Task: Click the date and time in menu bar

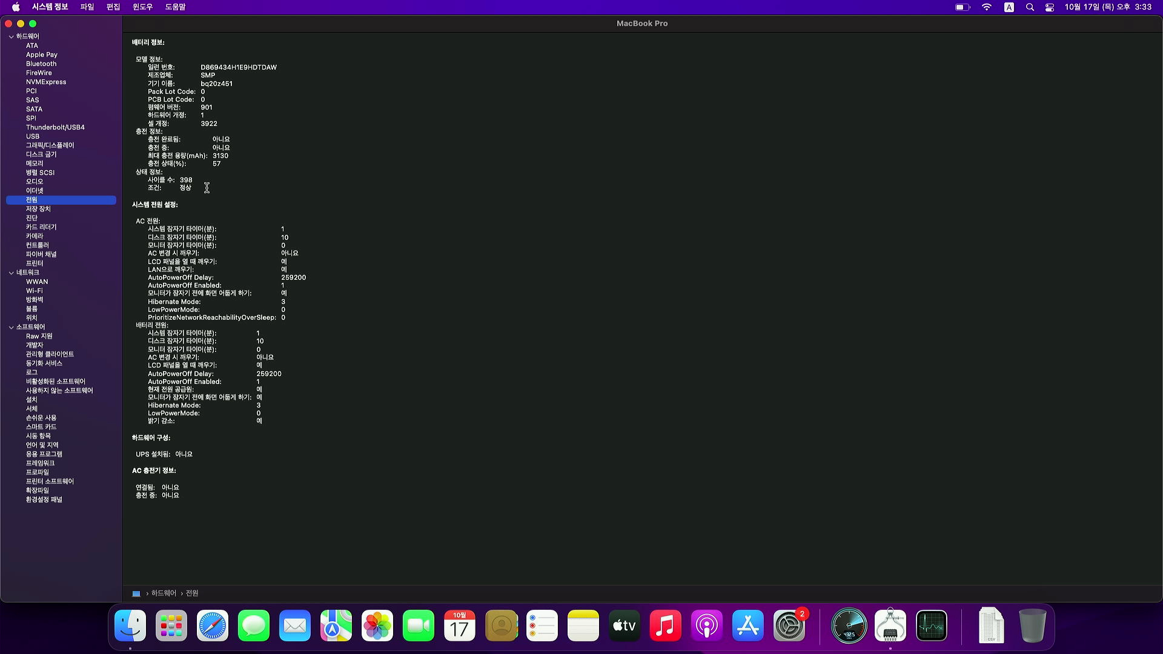Action: [1108, 7]
